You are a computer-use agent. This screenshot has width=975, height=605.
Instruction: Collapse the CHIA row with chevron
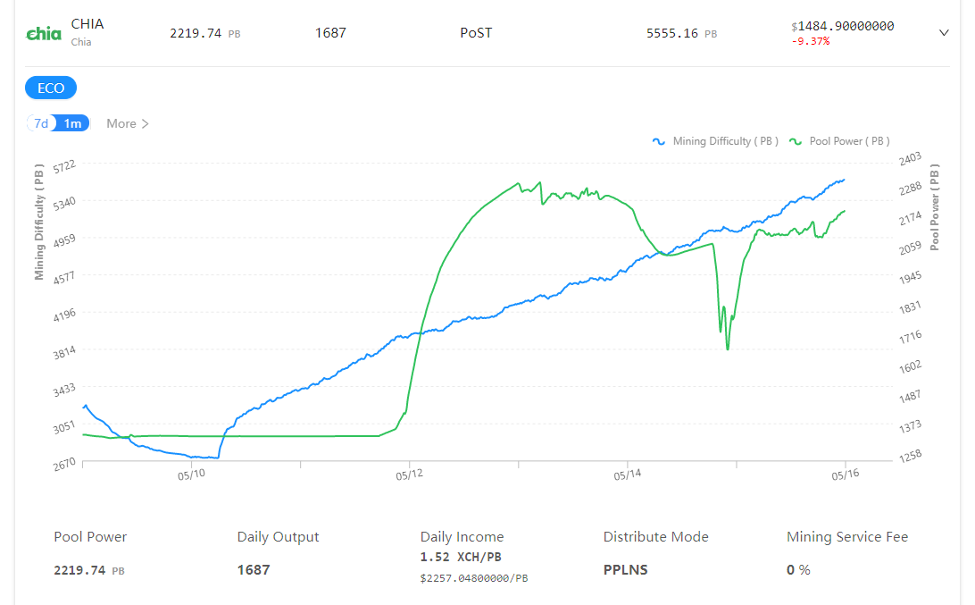[x=943, y=33]
